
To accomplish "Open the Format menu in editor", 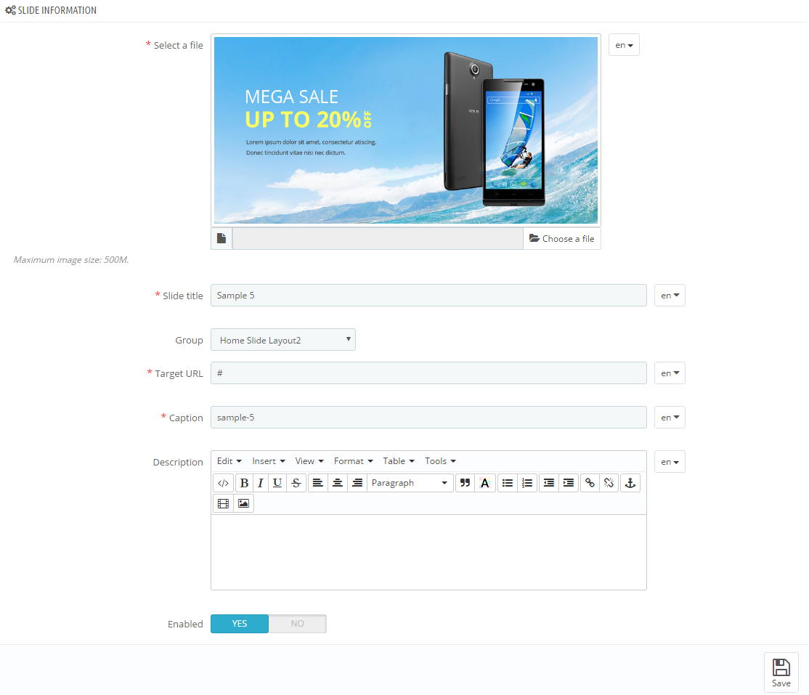I will point(353,461).
